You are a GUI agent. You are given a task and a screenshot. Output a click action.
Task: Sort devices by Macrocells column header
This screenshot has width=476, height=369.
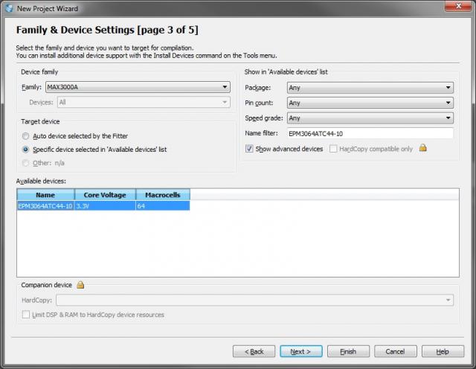163,195
